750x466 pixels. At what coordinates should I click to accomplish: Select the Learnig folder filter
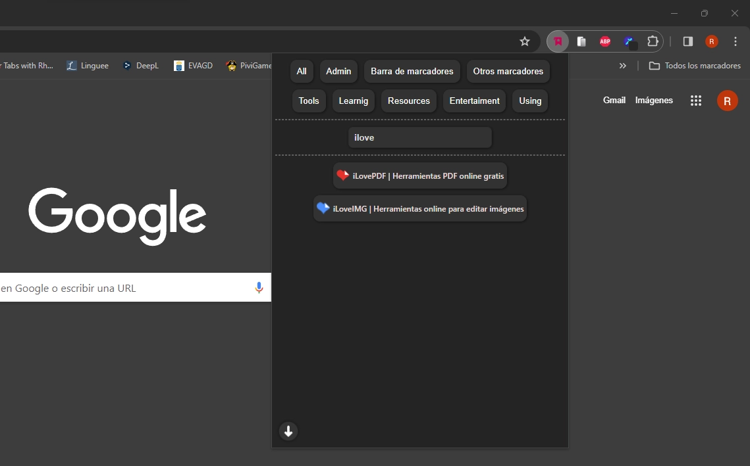point(354,101)
